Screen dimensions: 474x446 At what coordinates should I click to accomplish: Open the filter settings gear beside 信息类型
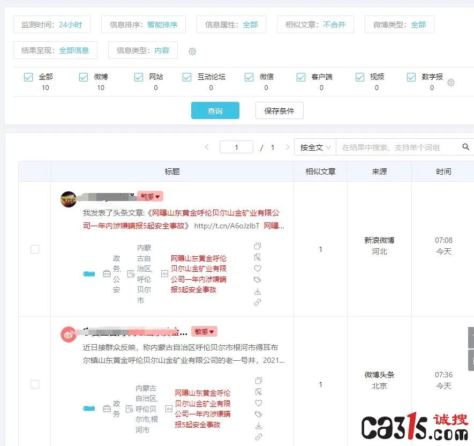point(192,51)
